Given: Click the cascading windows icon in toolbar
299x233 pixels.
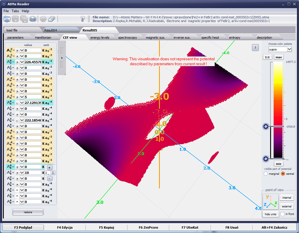Looking at the screenshot, I should point(52,19).
